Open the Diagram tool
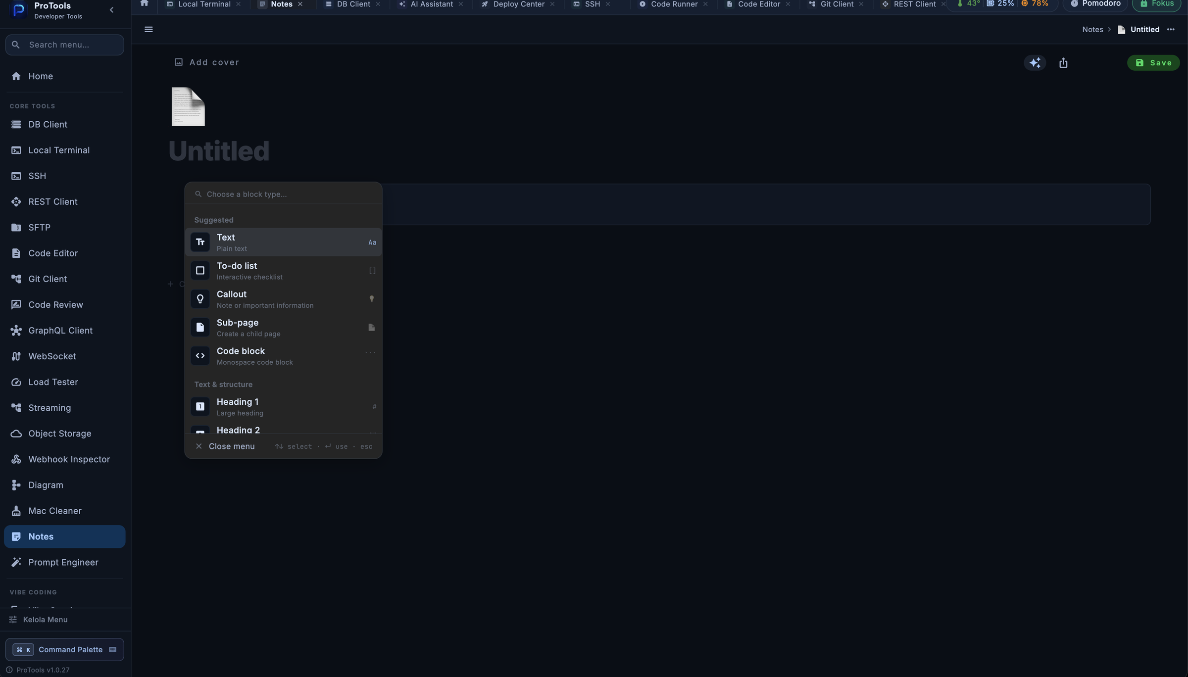This screenshot has height=677, width=1188. pyautogui.click(x=65, y=485)
